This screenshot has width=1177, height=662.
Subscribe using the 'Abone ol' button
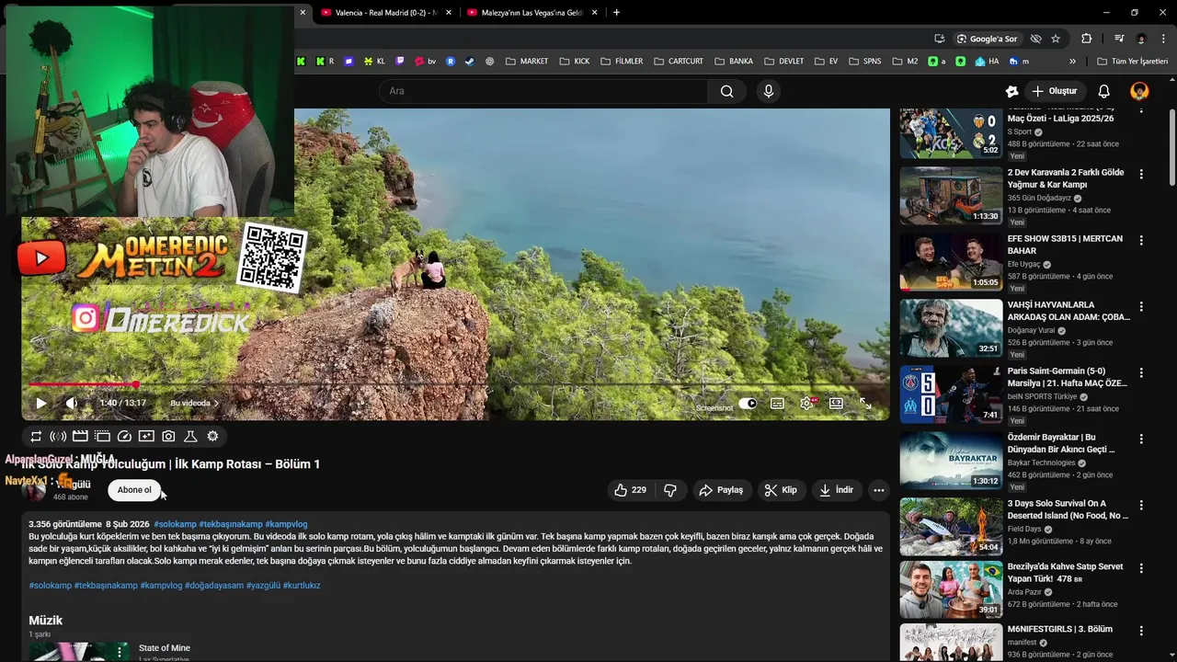pyautogui.click(x=134, y=490)
